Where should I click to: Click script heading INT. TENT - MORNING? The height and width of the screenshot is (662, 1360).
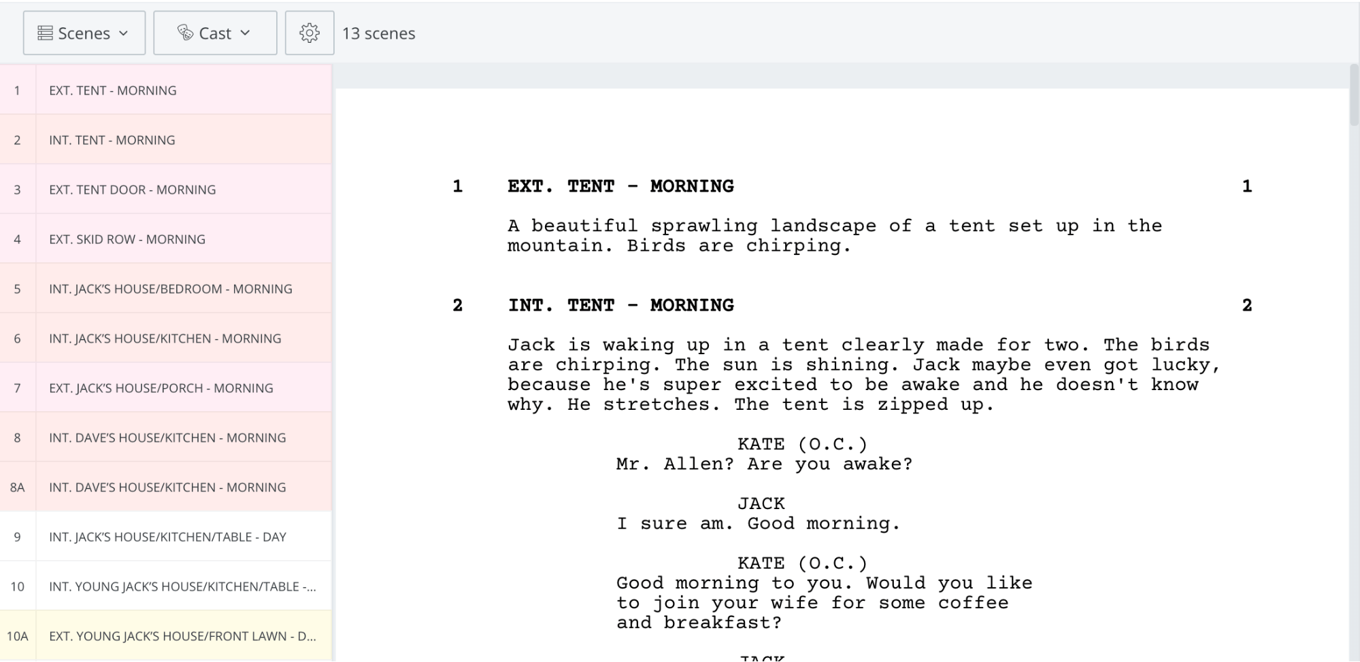click(620, 305)
